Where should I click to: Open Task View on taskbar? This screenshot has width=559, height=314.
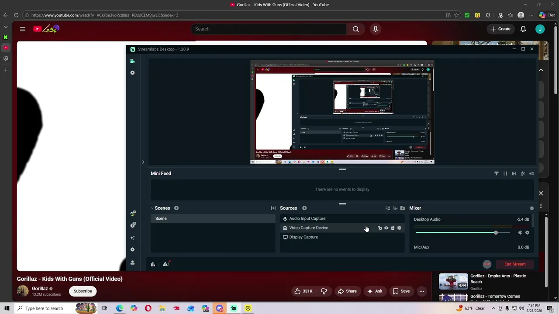coord(105,308)
